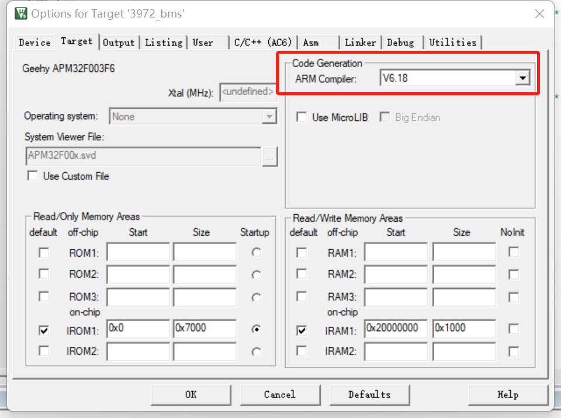The width and height of the screenshot is (561, 418).
Task: Select the IROM2 Startup radio button
Action: click(x=256, y=352)
